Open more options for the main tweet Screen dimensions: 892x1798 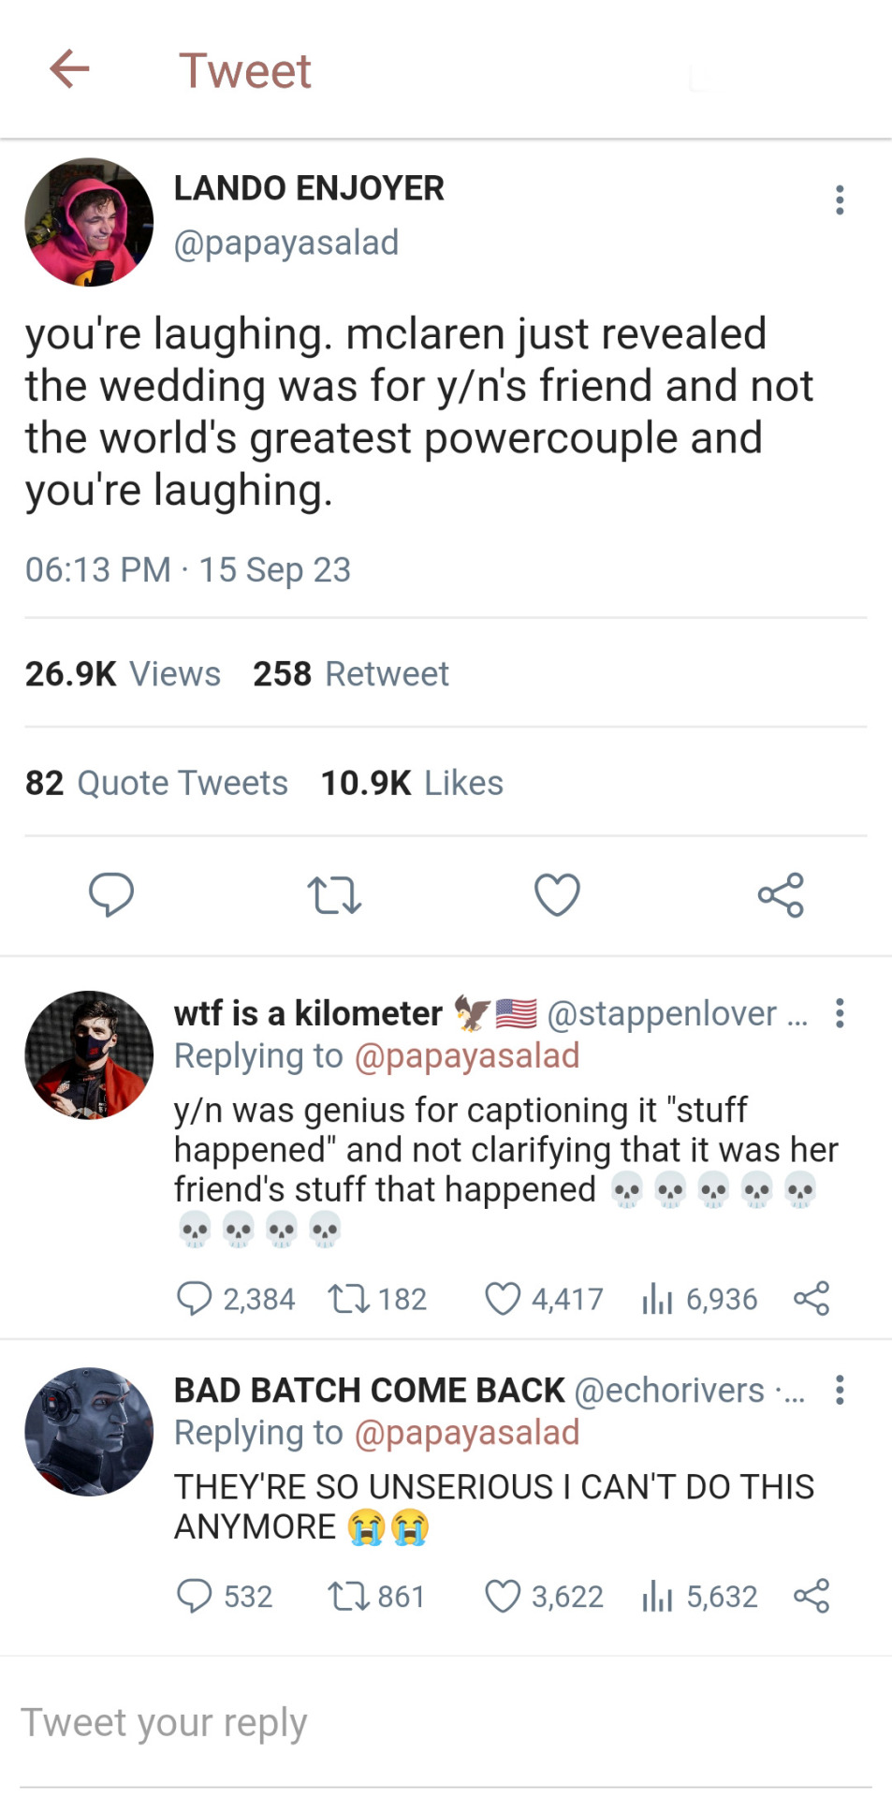(840, 199)
